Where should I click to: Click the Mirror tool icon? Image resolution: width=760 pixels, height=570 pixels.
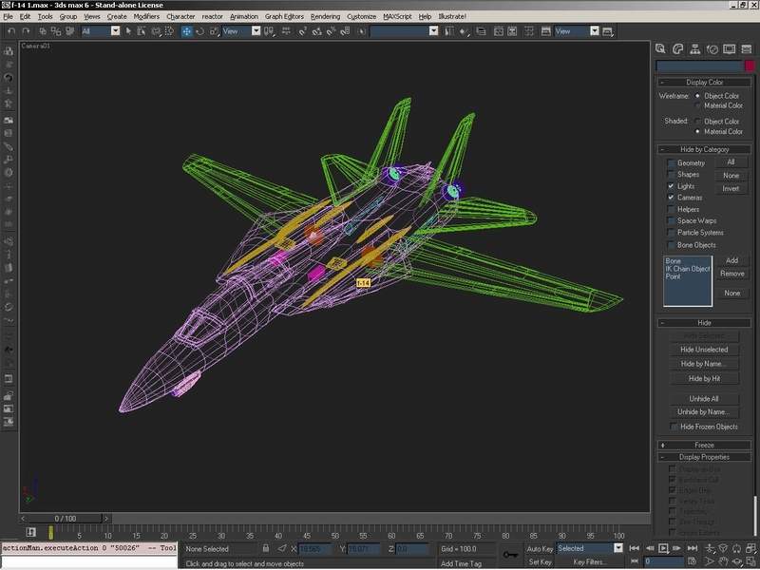[449, 31]
